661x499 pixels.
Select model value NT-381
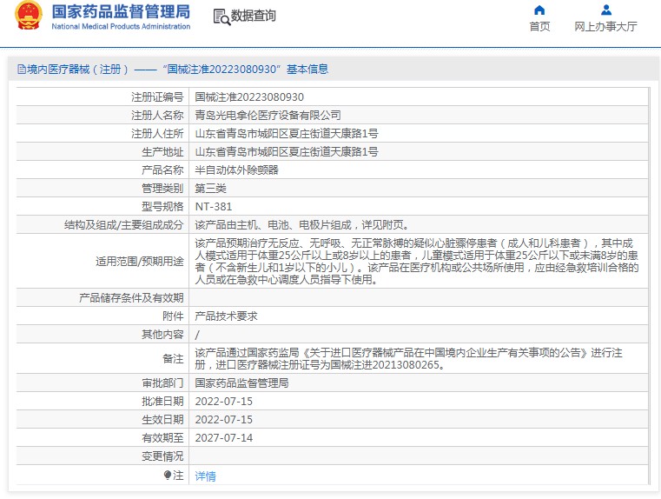pos(214,207)
